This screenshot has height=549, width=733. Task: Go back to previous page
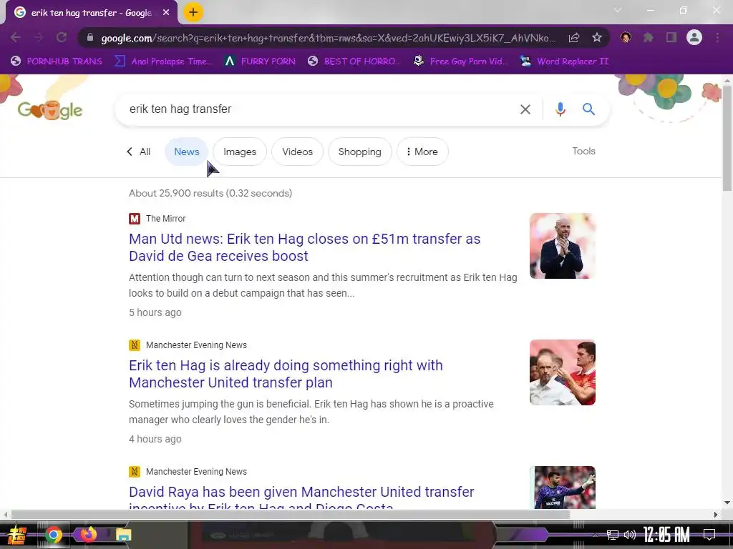pyautogui.click(x=16, y=37)
